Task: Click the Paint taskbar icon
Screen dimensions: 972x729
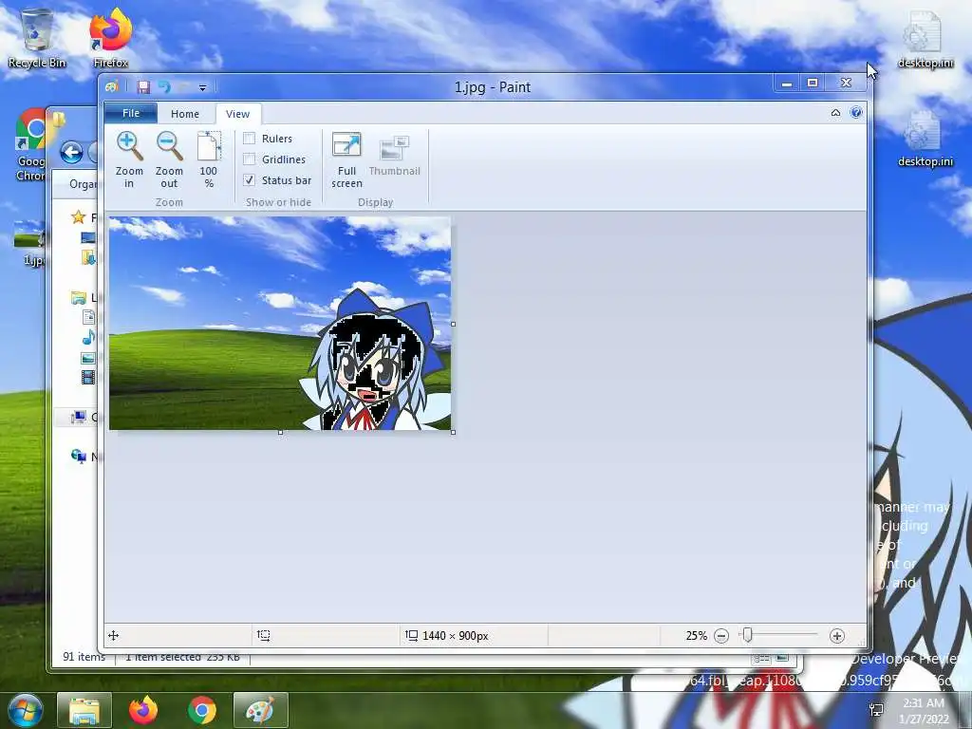Action: (260, 710)
